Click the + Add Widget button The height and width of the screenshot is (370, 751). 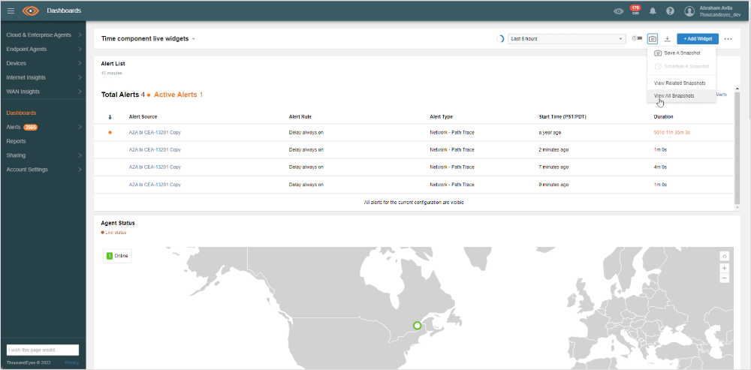pos(698,38)
